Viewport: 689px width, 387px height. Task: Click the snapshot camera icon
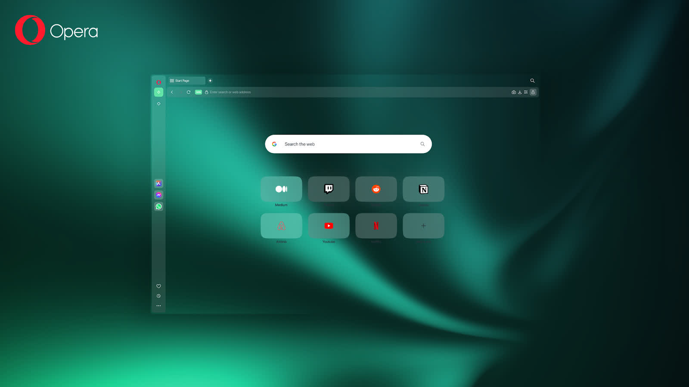(513, 92)
